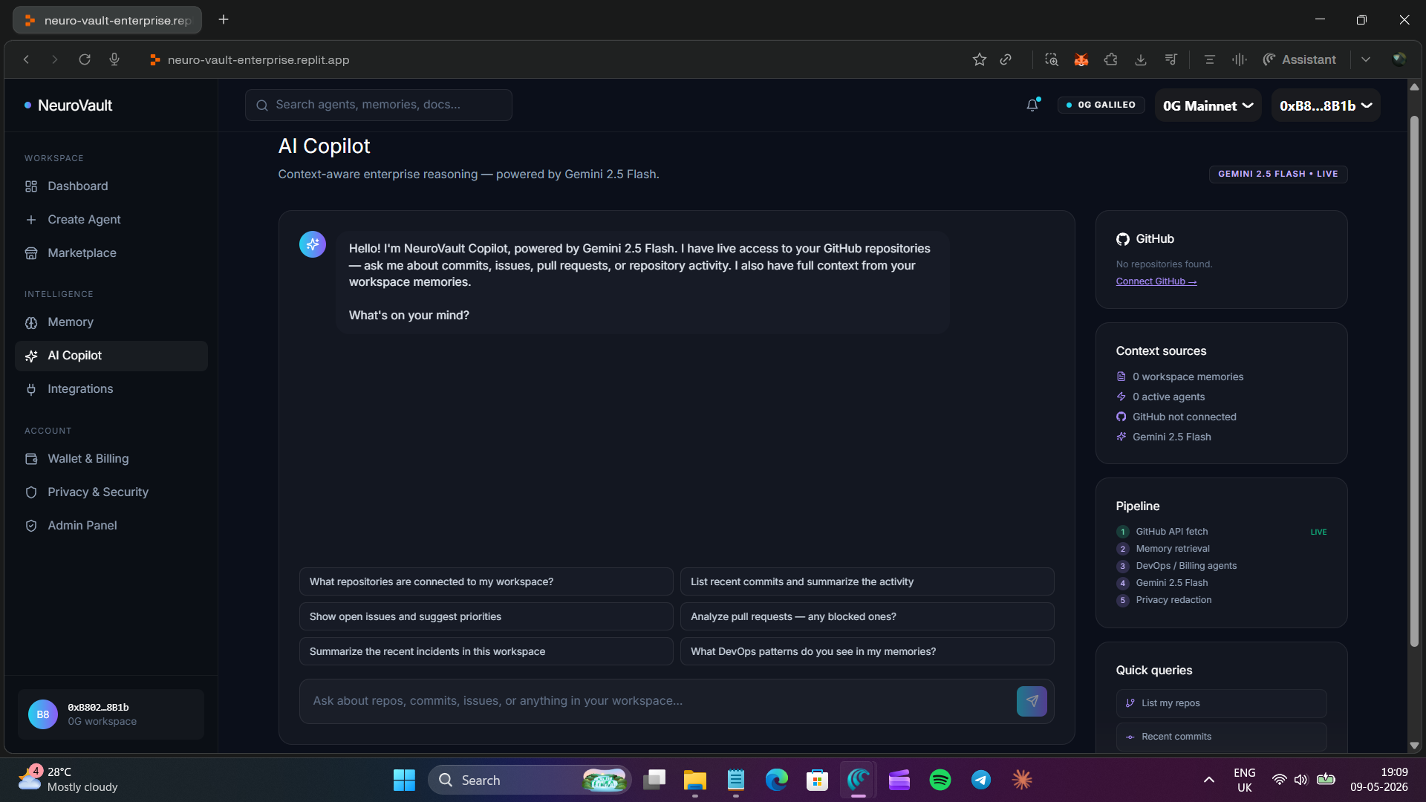The height and width of the screenshot is (802, 1426).
Task: Choose 'Summarize the recent incidents in this workspace'
Action: [x=486, y=651]
